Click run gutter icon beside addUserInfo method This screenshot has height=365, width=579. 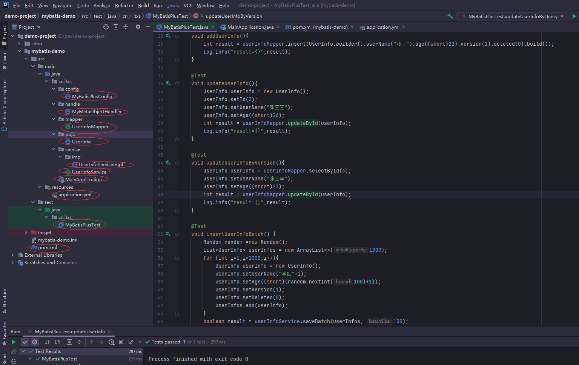(x=168, y=36)
